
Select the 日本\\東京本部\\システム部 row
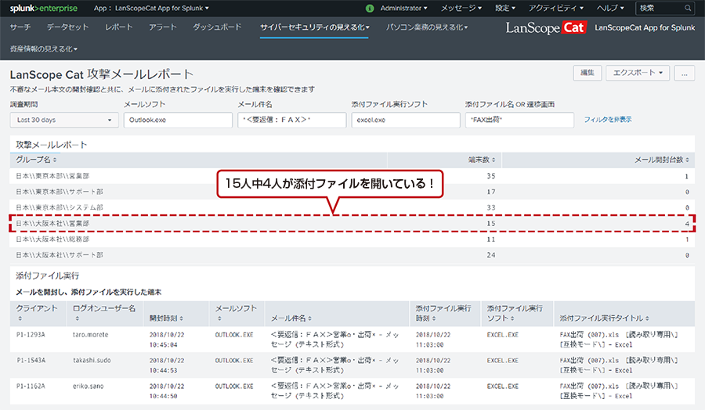pos(352,207)
